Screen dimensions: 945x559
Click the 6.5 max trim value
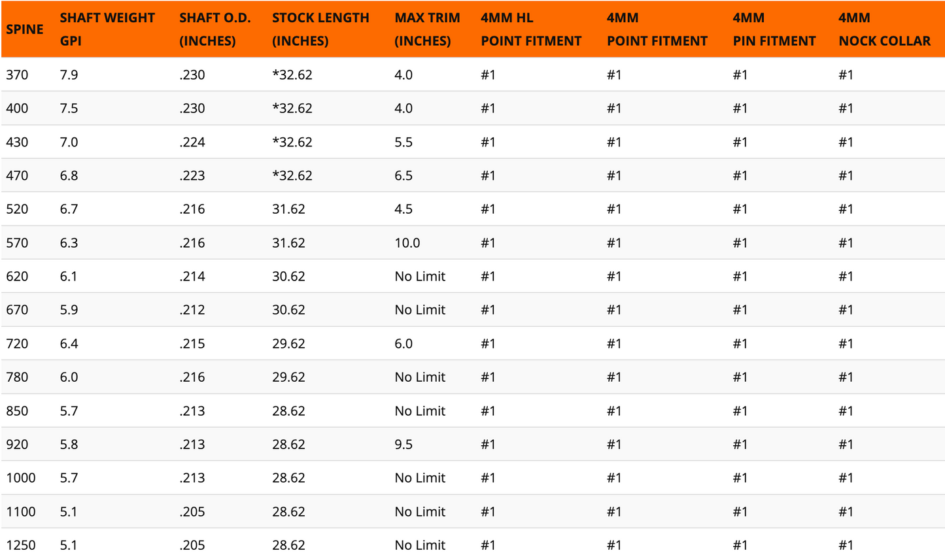[x=404, y=176]
